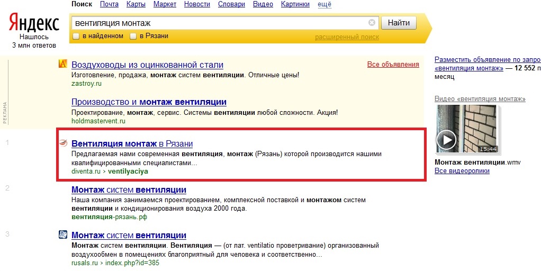The width and height of the screenshot is (541, 271).
Task: Select the Поиск tab
Action: point(82,4)
